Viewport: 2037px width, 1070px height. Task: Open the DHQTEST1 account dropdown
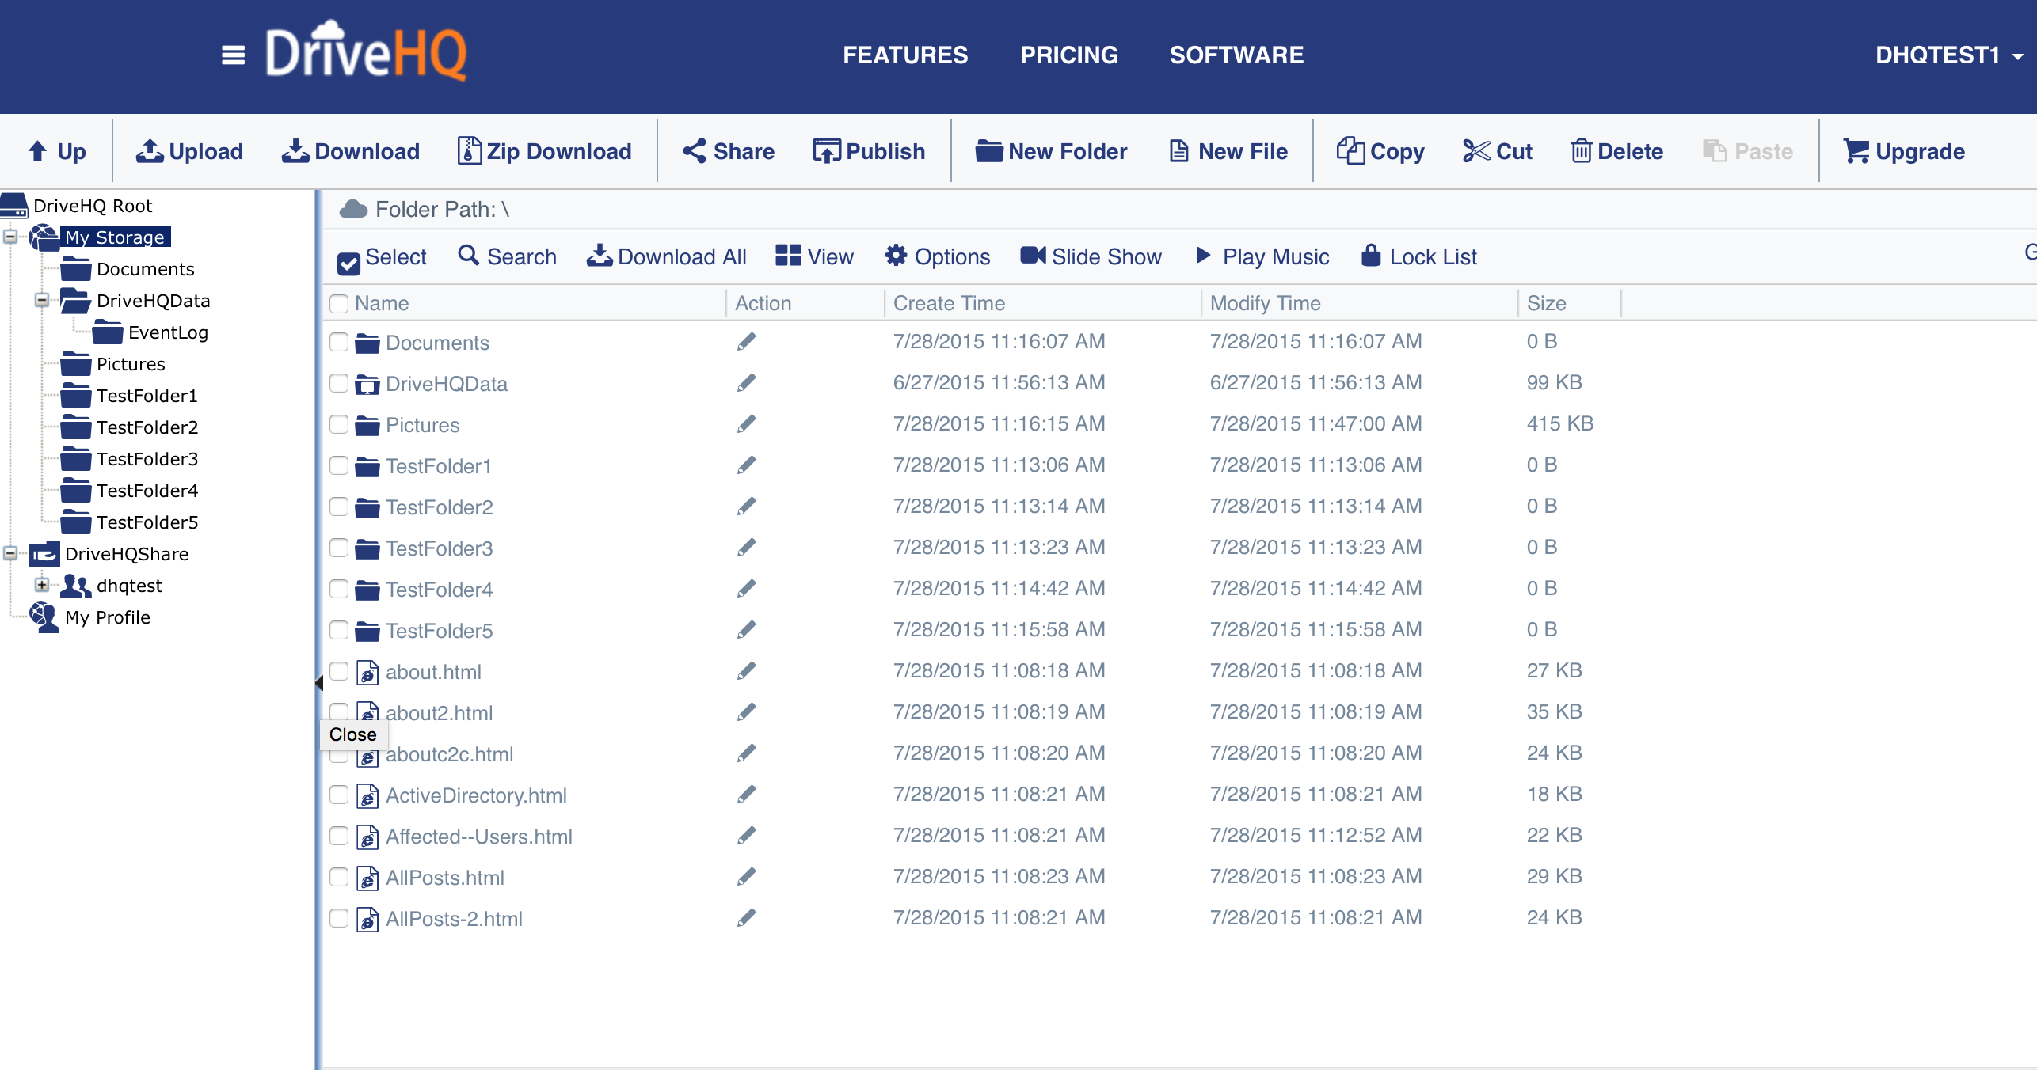(x=1948, y=55)
